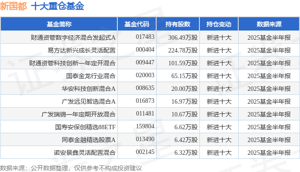Click fund 华安科技创新混合A

click(89, 89)
